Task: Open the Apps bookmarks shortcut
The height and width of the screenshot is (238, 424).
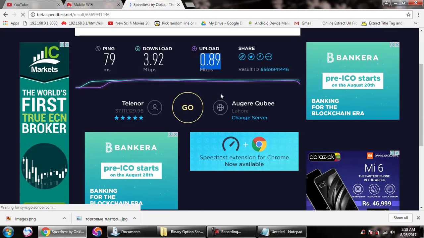Action: click(11, 23)
